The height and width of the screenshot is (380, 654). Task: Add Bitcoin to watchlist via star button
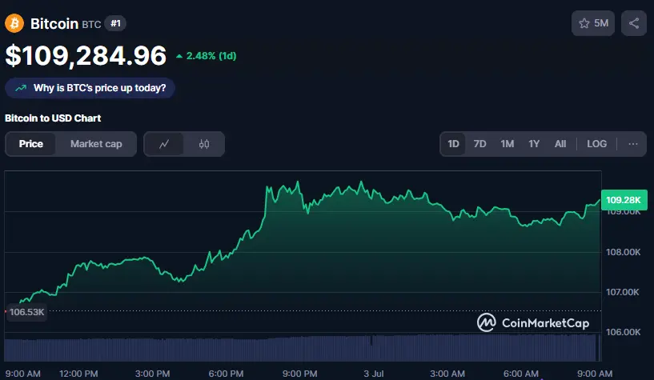[592, 23]
